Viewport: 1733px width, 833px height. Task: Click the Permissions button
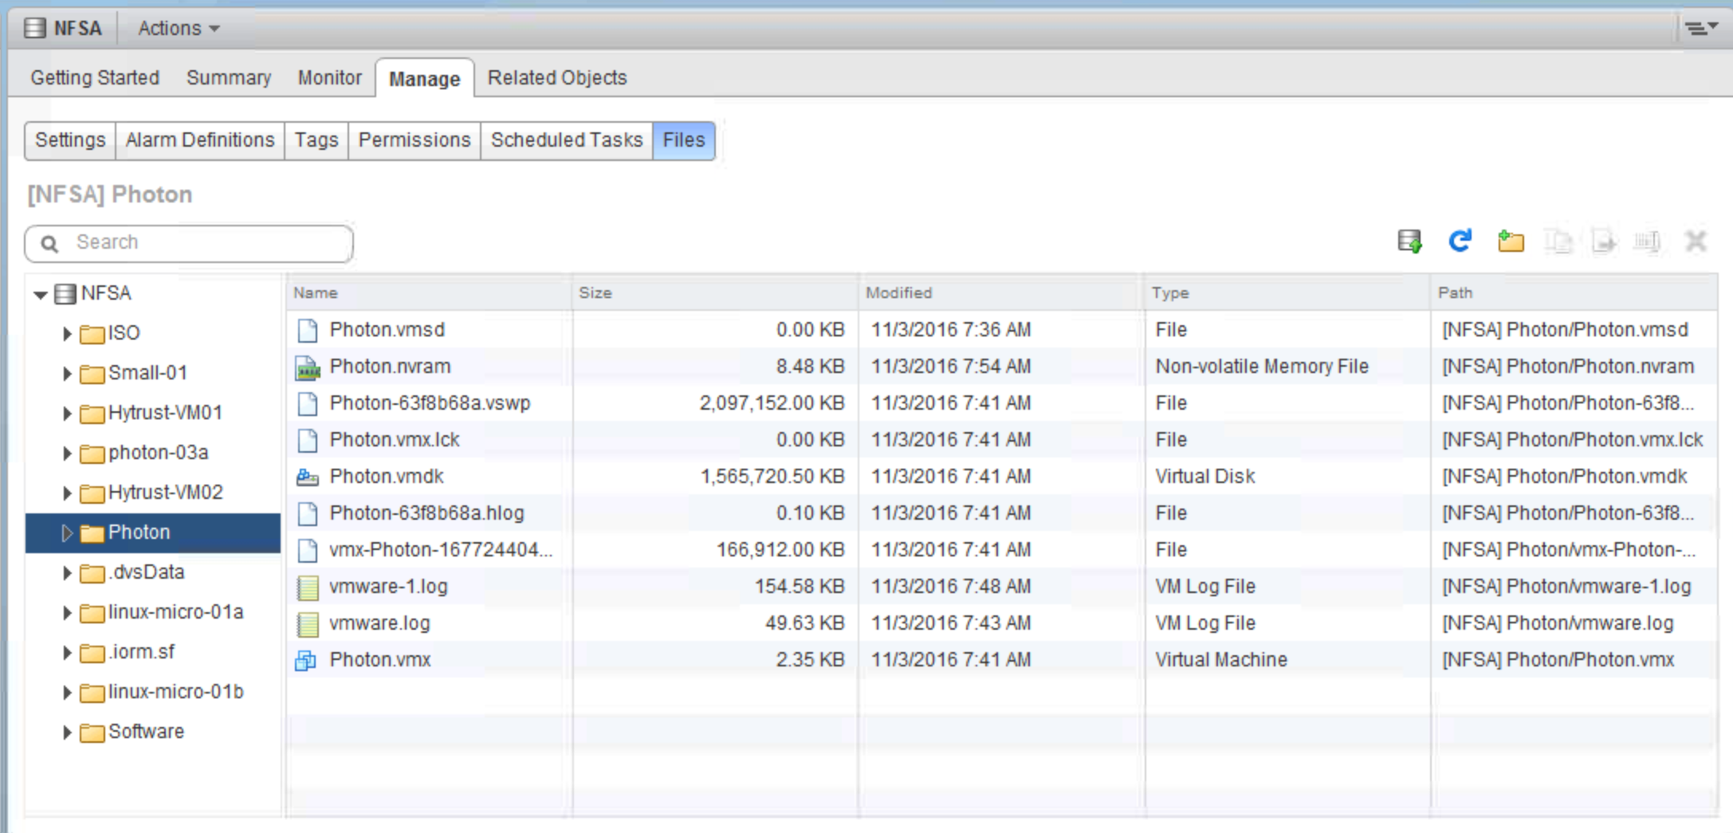click(x=414, y=140)
